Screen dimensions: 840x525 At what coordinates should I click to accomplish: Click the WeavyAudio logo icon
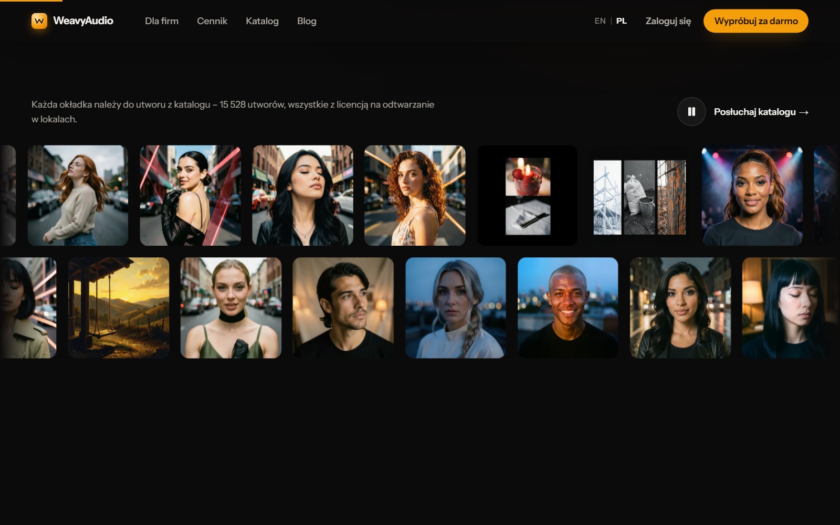pyautogui.click(x=39, y=21)
